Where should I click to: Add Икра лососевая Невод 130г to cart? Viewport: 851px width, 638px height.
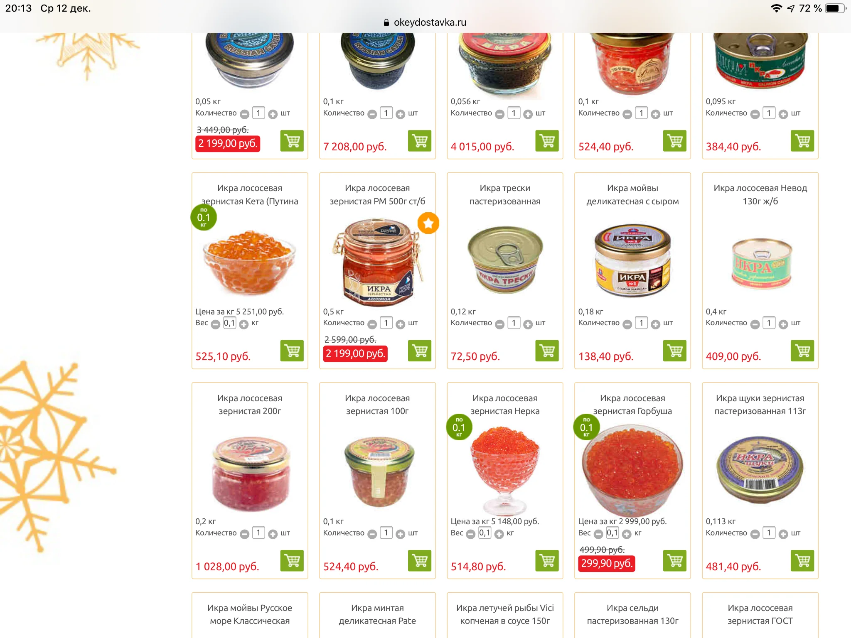click(x=802, y=351)
